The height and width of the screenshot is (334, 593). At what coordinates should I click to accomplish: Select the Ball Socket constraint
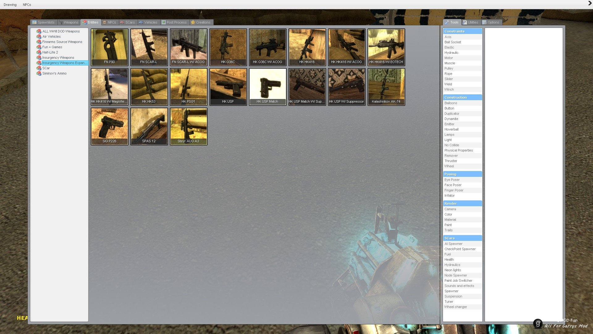tap(462, 42)
